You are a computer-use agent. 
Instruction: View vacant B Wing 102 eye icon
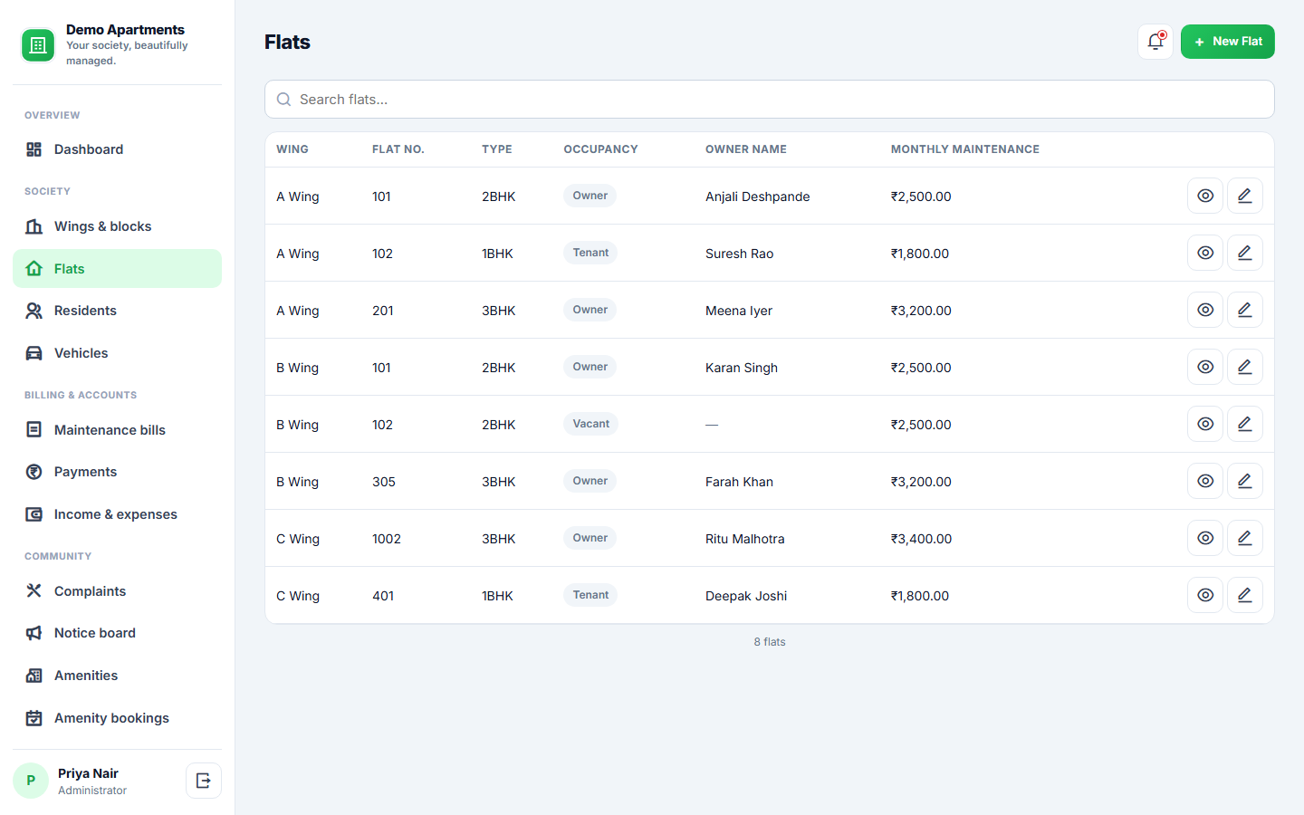[1205, 424]
